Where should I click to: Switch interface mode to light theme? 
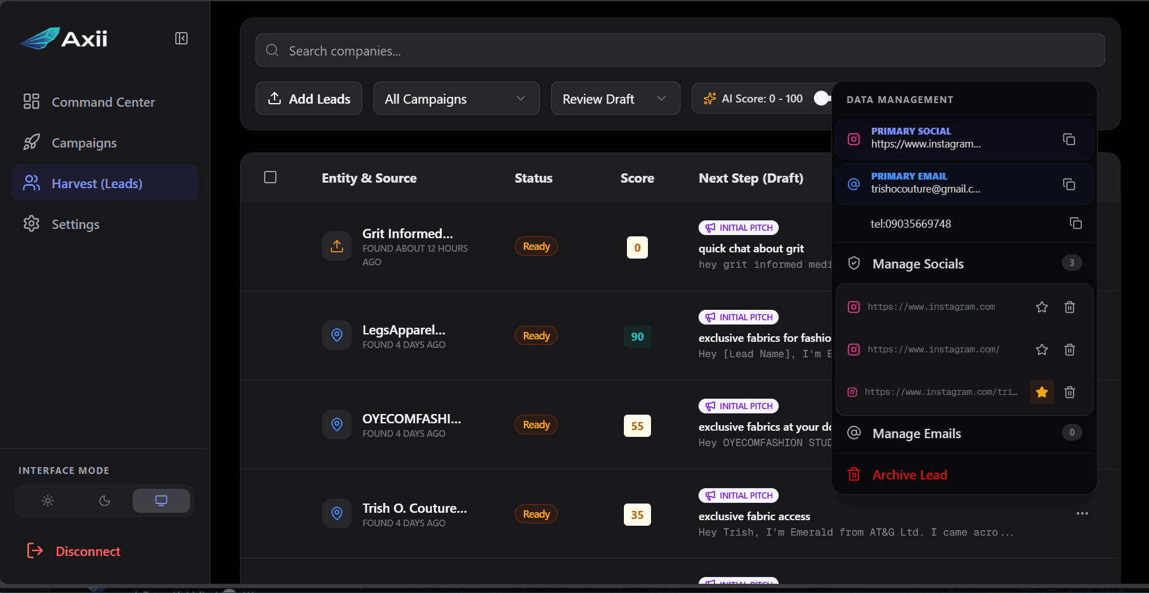[x=48, y=500]
